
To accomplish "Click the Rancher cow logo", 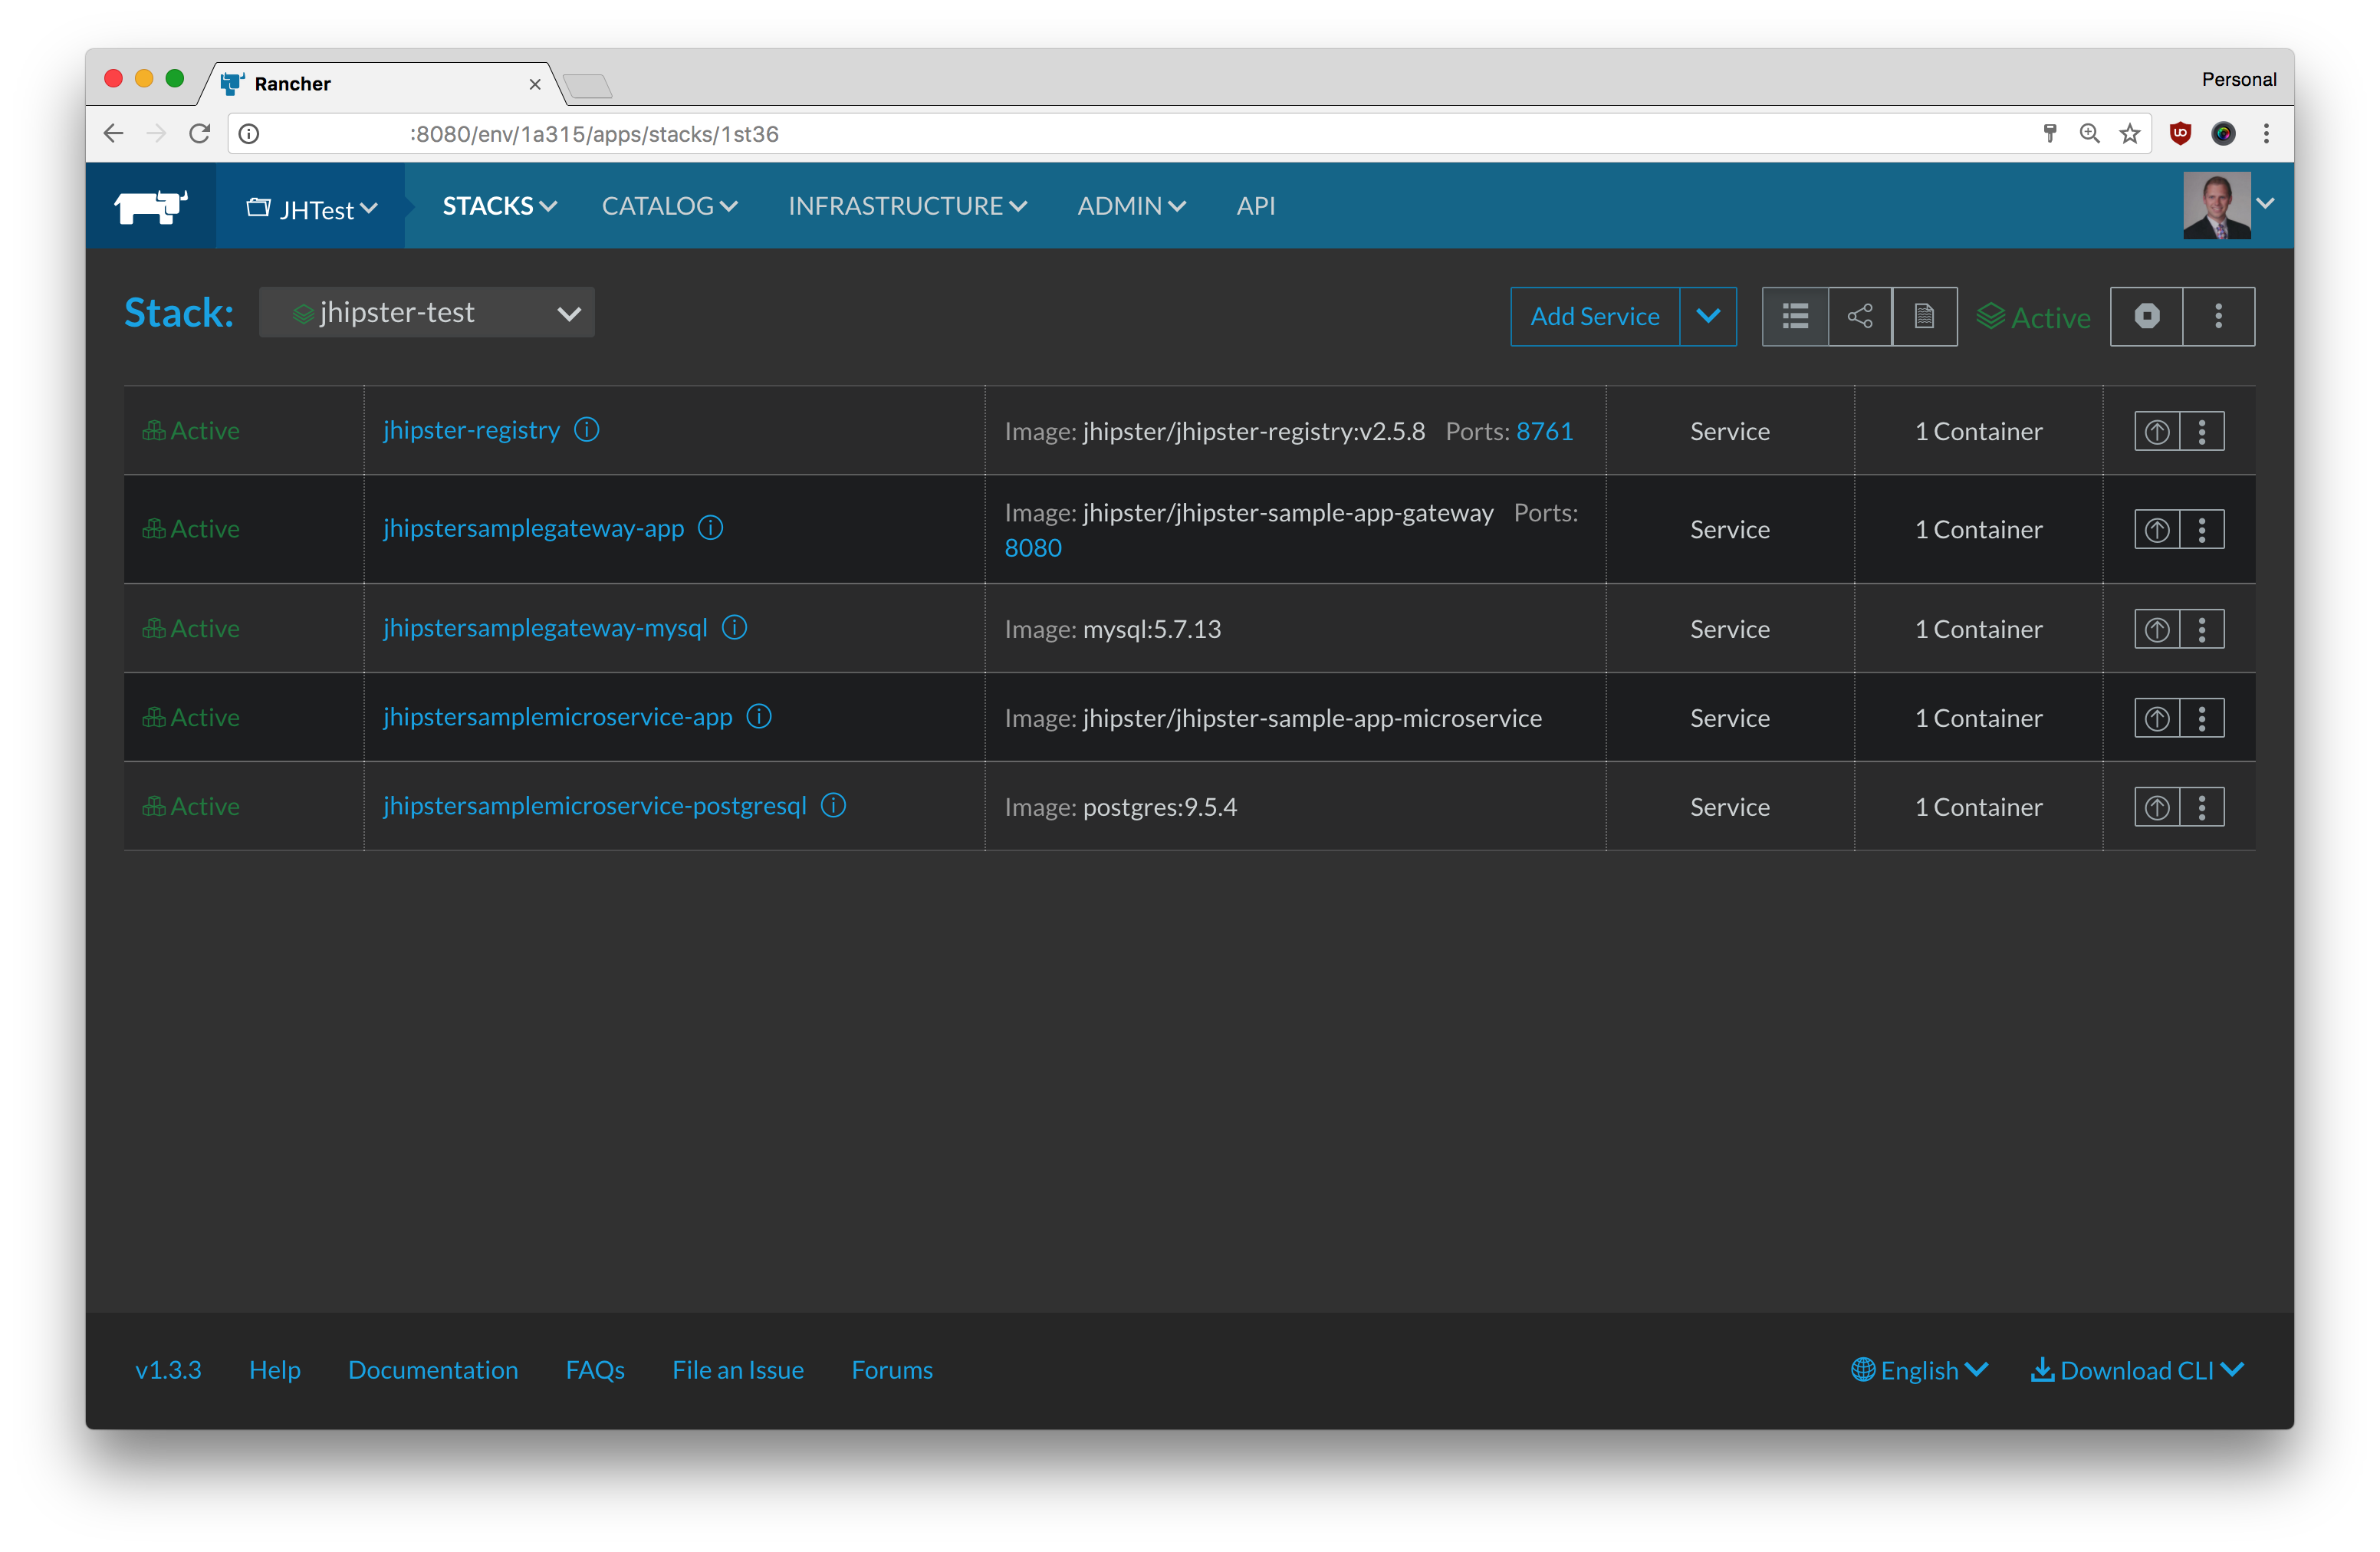I will click(151, 207).
